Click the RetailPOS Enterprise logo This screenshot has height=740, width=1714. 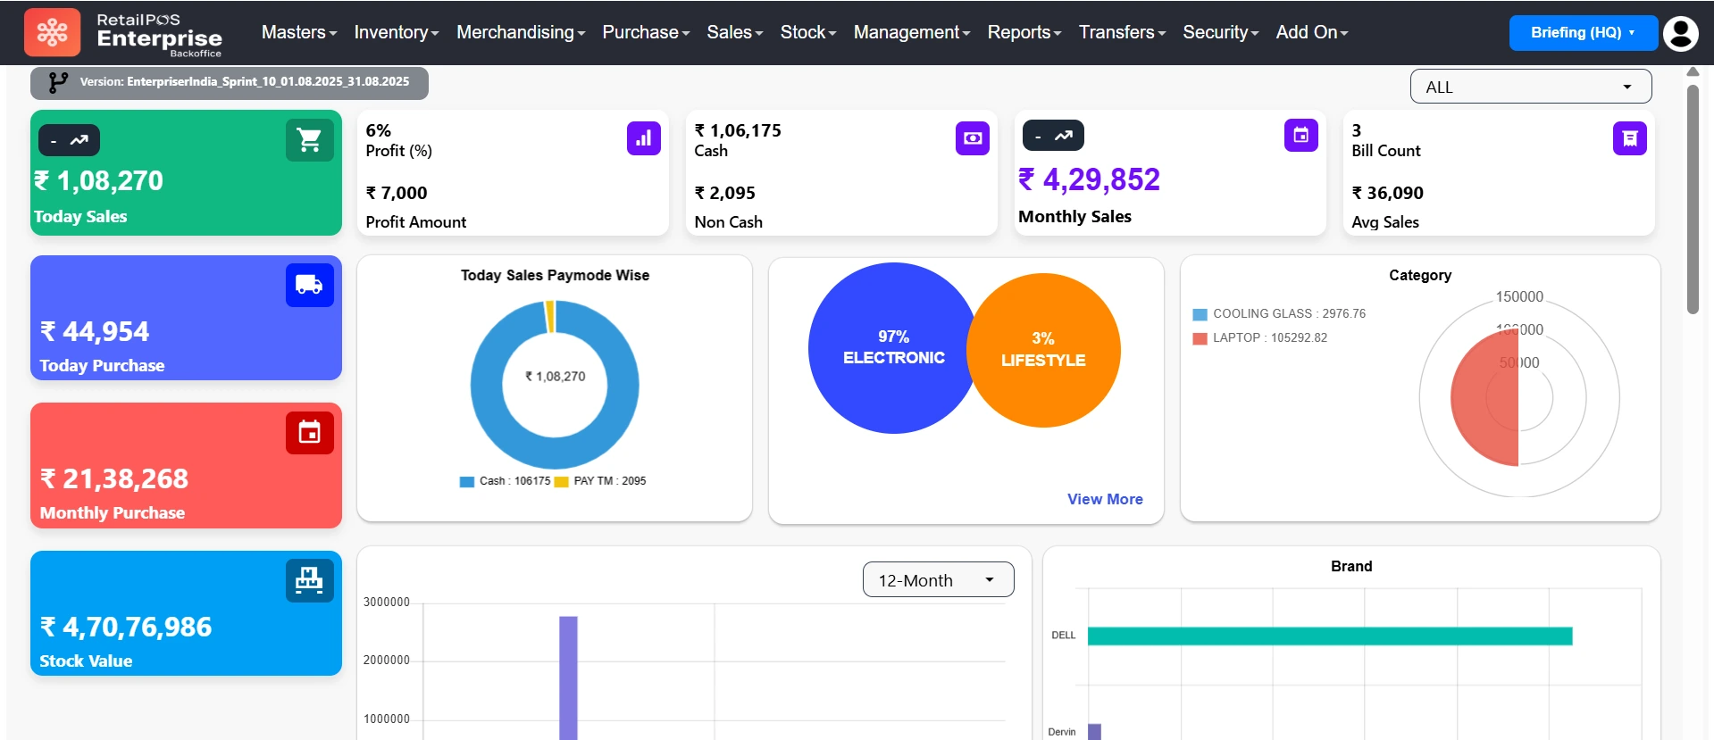124,33
